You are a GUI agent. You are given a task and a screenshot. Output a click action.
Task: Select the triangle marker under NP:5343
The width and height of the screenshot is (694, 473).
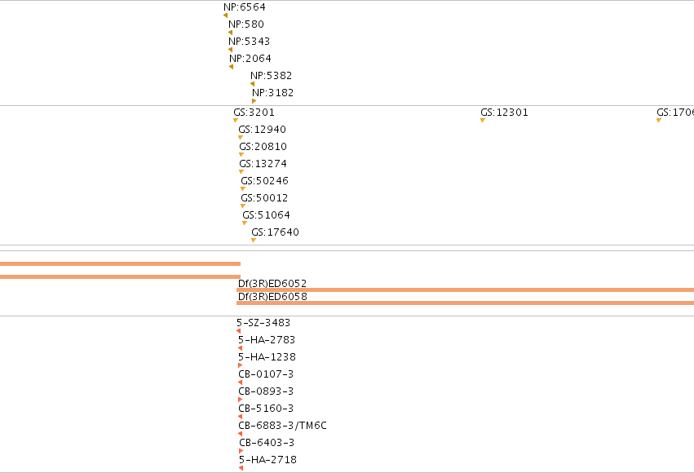tap(231, 50)
